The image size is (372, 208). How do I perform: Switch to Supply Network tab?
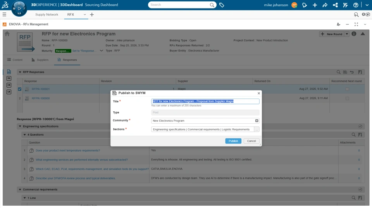[x=46, y=15]
